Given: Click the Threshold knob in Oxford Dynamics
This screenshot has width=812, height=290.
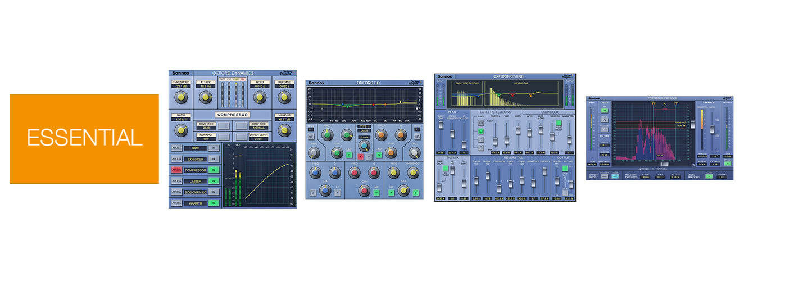Looking at the screenshot, I should (x=180, y=97).
